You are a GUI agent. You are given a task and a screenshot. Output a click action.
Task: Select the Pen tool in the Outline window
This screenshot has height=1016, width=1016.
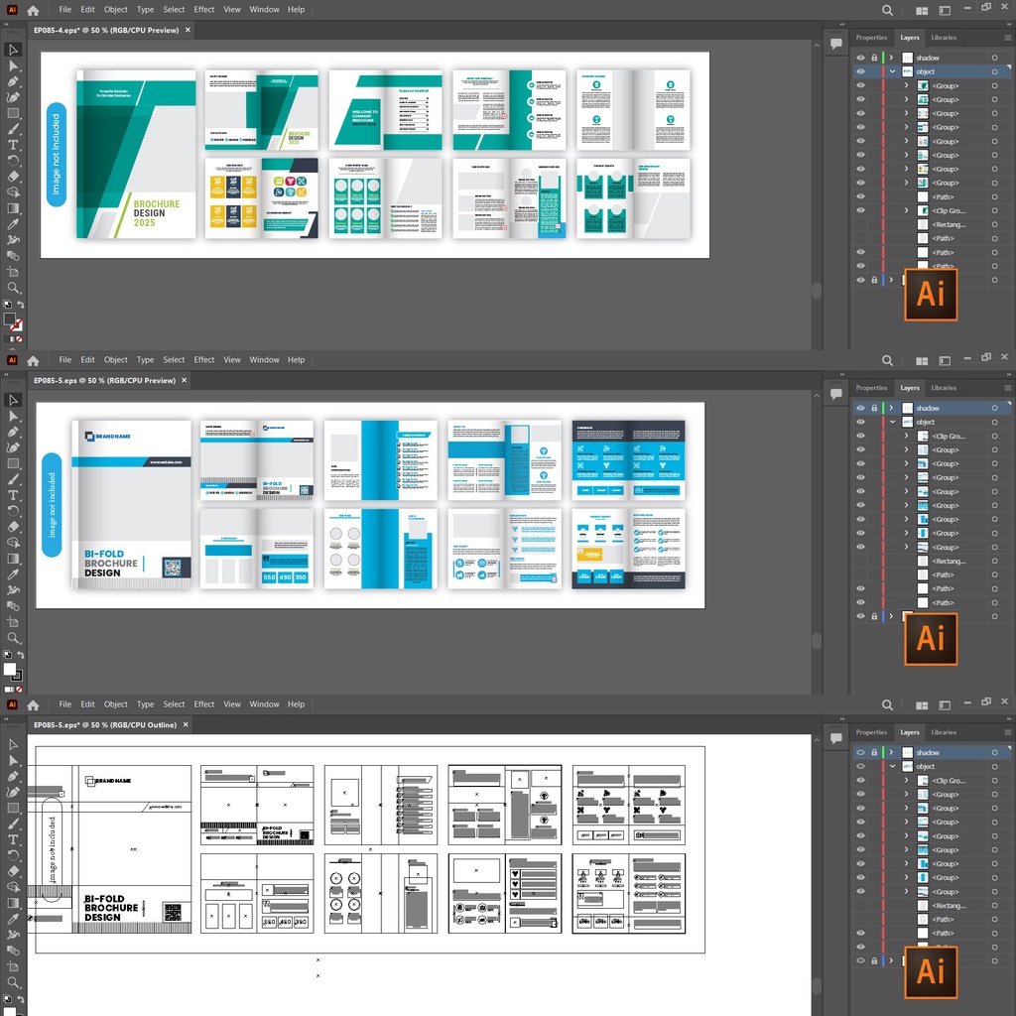14,776
